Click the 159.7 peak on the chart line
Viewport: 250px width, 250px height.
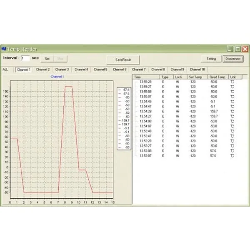pos(68,87)
